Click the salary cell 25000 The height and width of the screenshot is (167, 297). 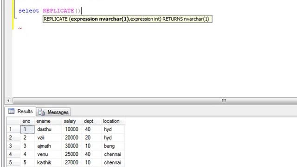pos(72,154)
